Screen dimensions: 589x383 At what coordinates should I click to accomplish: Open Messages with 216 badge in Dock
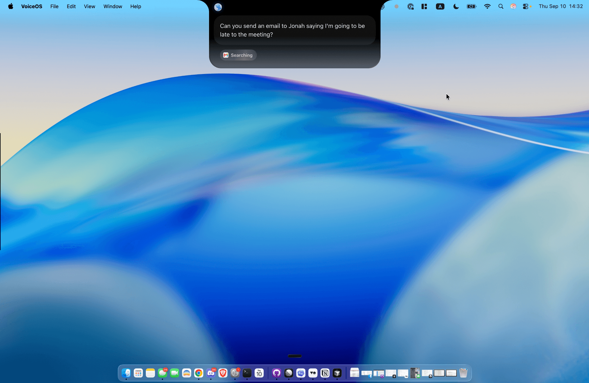point(162,373)
